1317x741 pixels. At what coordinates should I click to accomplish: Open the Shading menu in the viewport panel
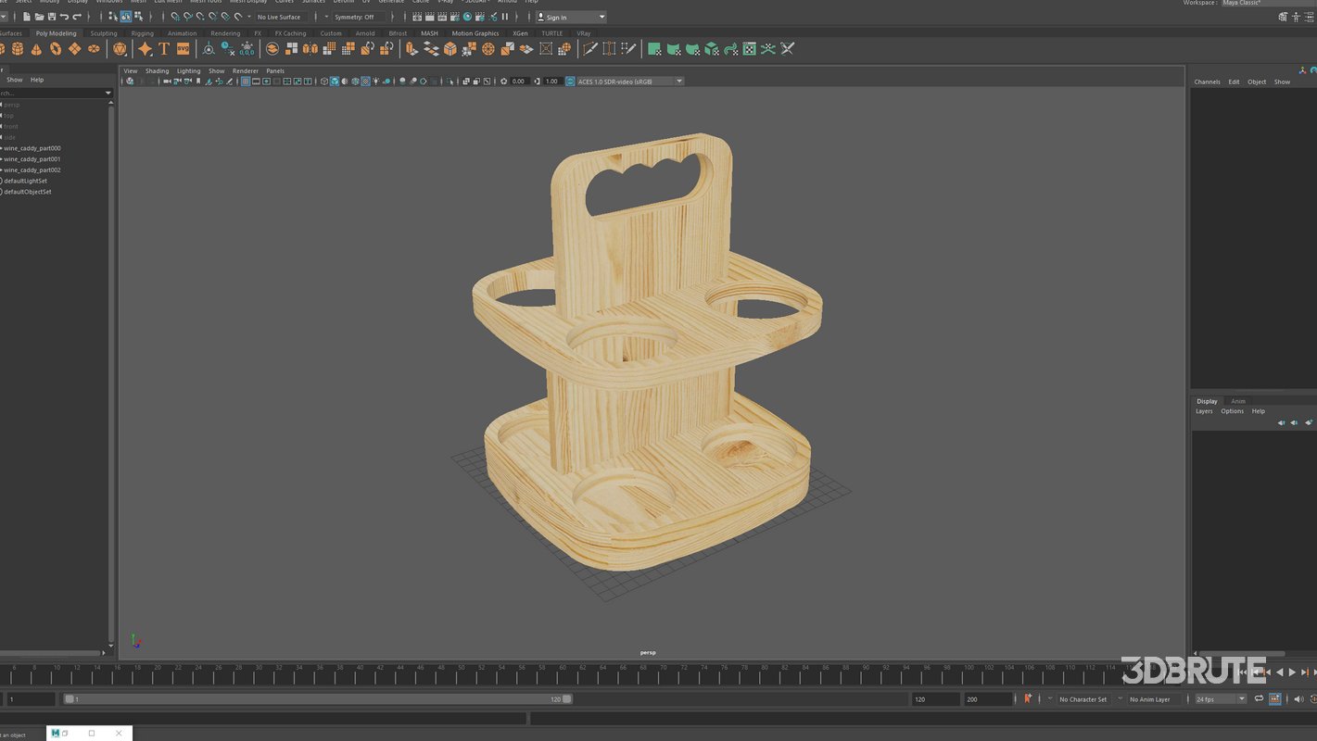pyautogui.click(x=157, y=70)
